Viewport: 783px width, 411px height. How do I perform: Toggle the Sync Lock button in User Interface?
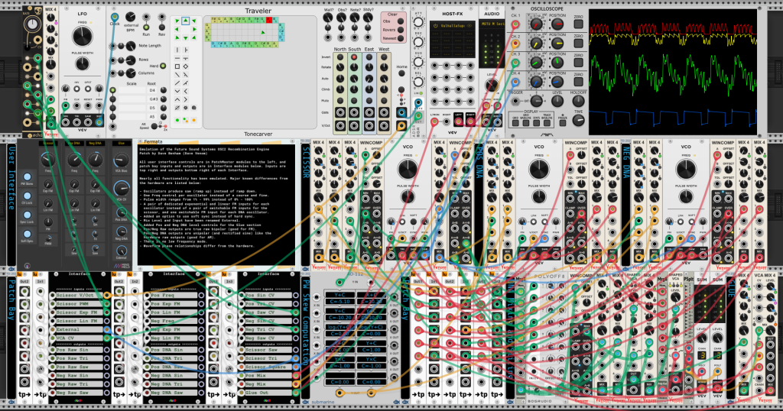click(27, 215)
